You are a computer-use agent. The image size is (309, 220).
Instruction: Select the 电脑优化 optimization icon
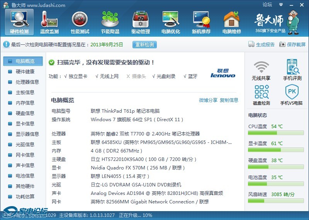(x=171, y=22)
